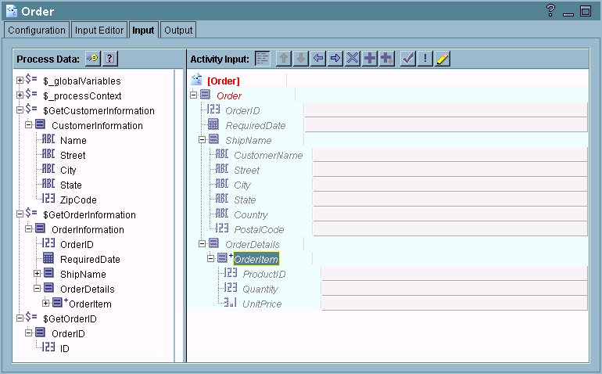Click the delete X toolbar icon
This screenshot has height=374, width=602.
[353, 59]
